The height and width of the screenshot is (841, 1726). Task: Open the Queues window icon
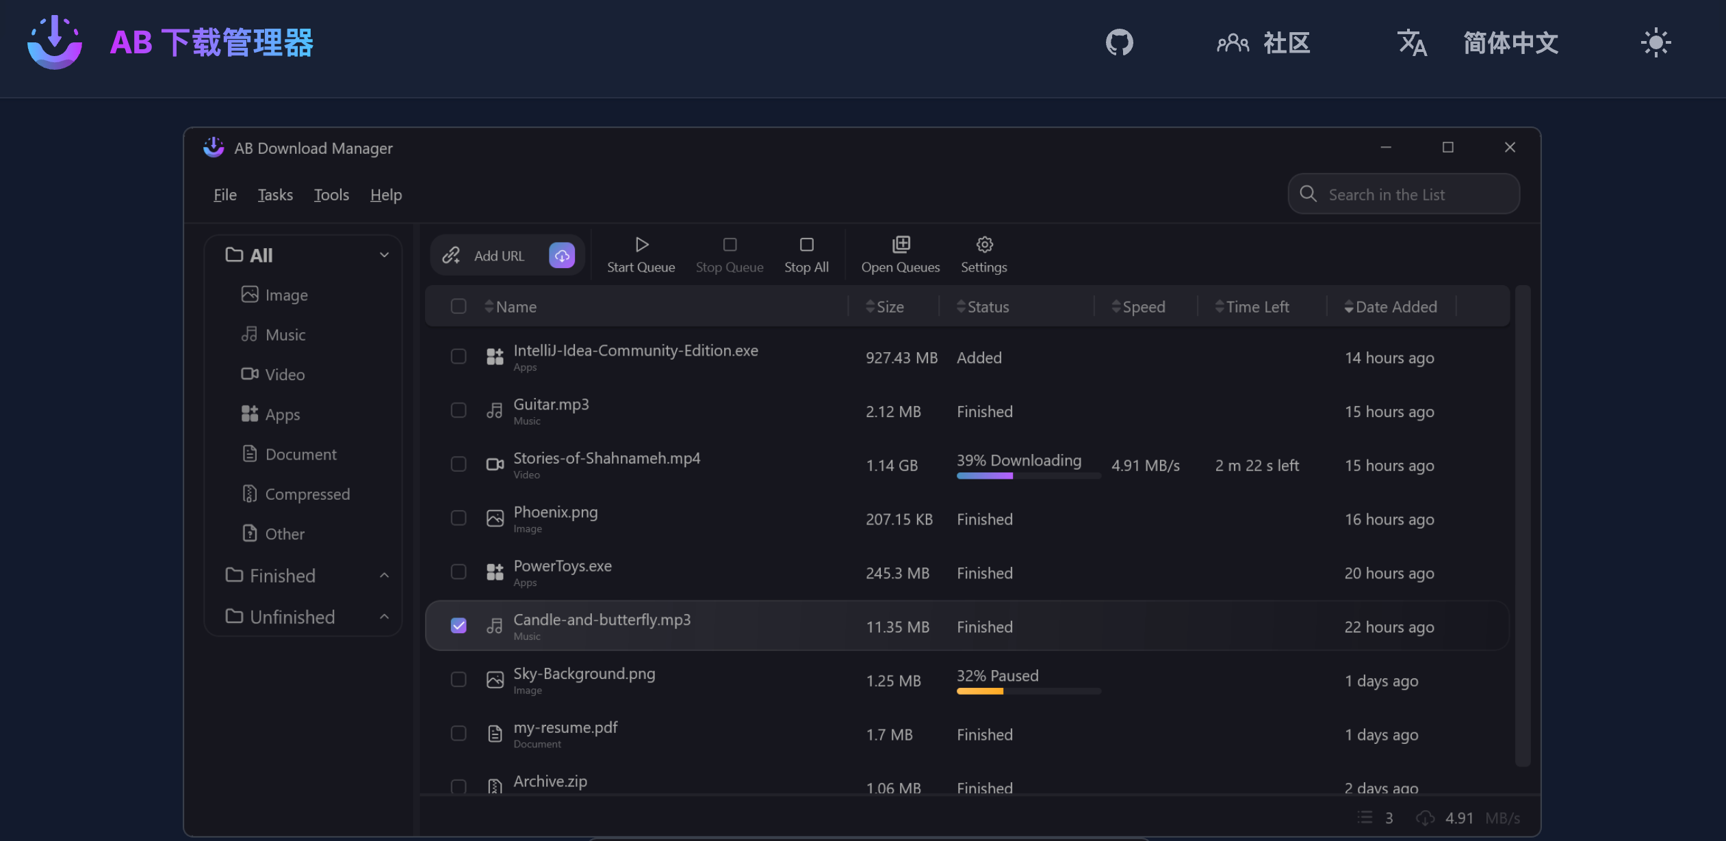tap(901, 245)
